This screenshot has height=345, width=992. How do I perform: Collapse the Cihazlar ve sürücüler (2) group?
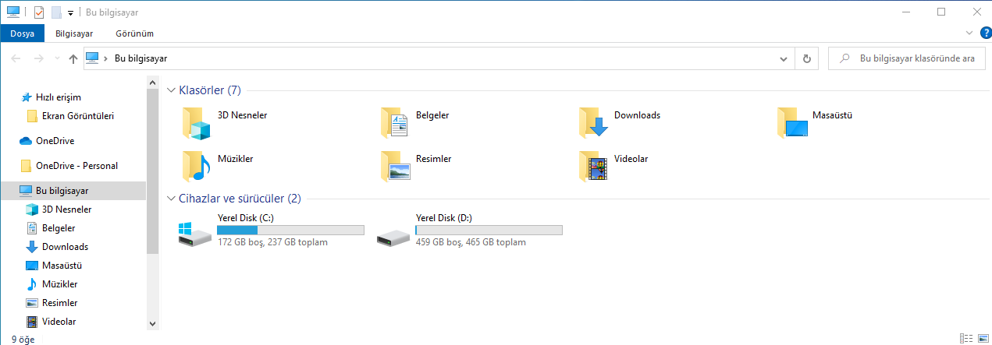tap(172, 199)
